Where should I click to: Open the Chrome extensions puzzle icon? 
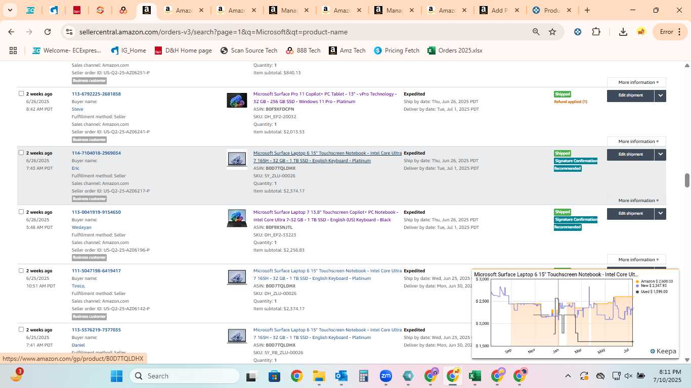click(x=596, y=32)
